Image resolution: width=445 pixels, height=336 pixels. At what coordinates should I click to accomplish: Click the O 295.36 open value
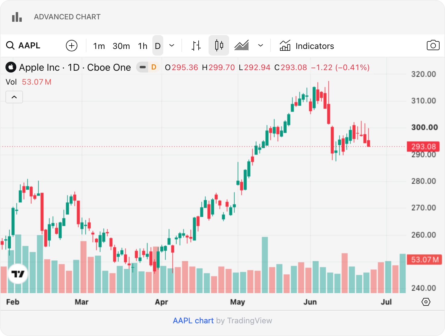(181, 67)
